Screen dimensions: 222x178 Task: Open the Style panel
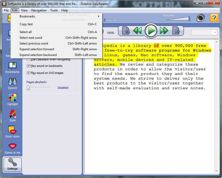(x=13, y=116)
